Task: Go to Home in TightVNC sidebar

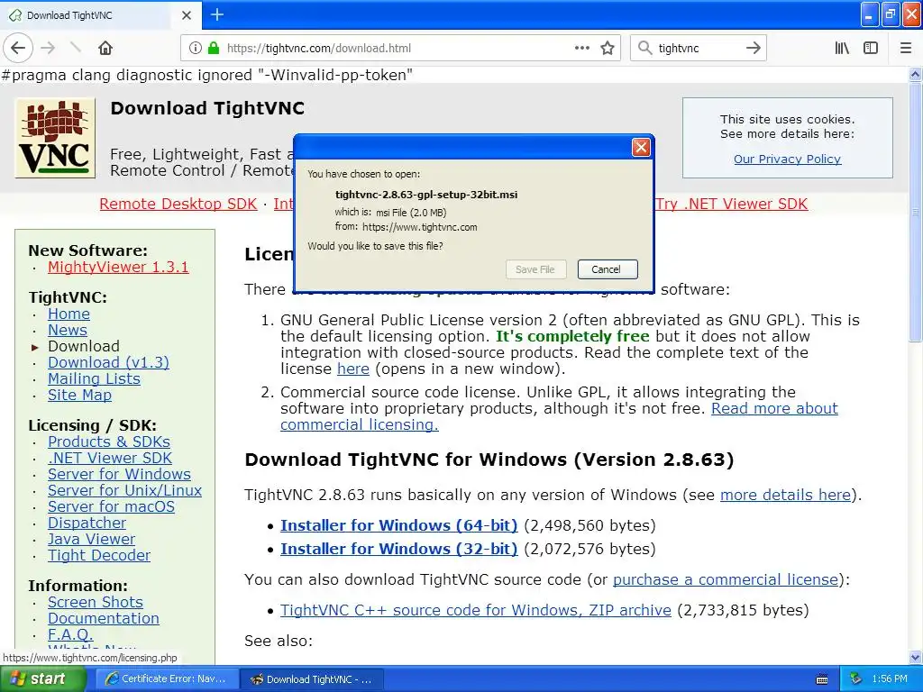Action: click(69, 314)
